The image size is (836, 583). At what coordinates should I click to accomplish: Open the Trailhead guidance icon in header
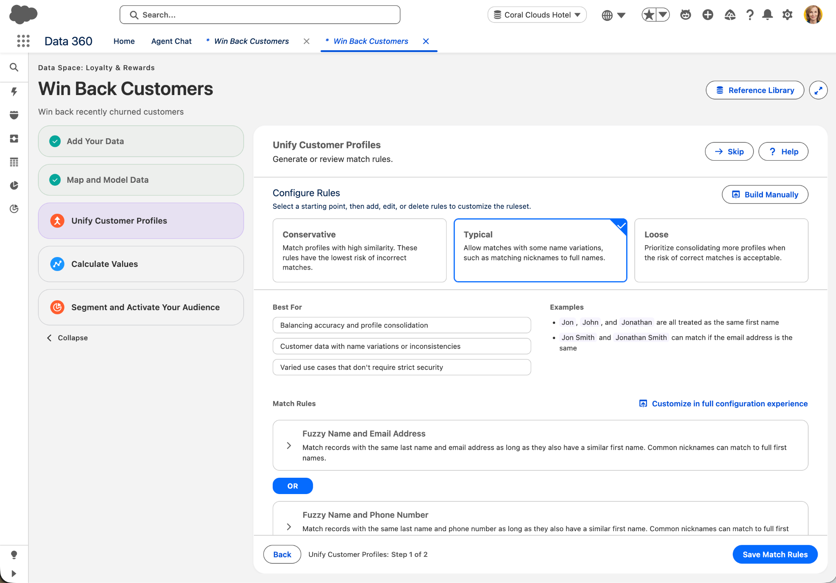click(x=730, y=15)
